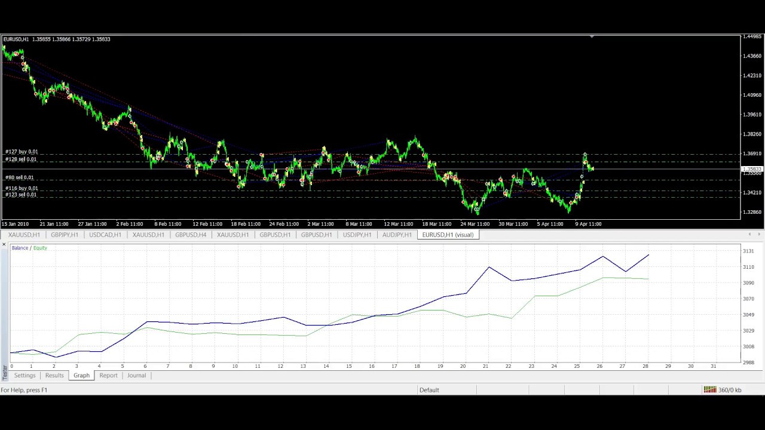Image resolution: width=765 pixels, height=430 pixels.
Task: Click the chart shift triangle marker
Action: (592, 37)
